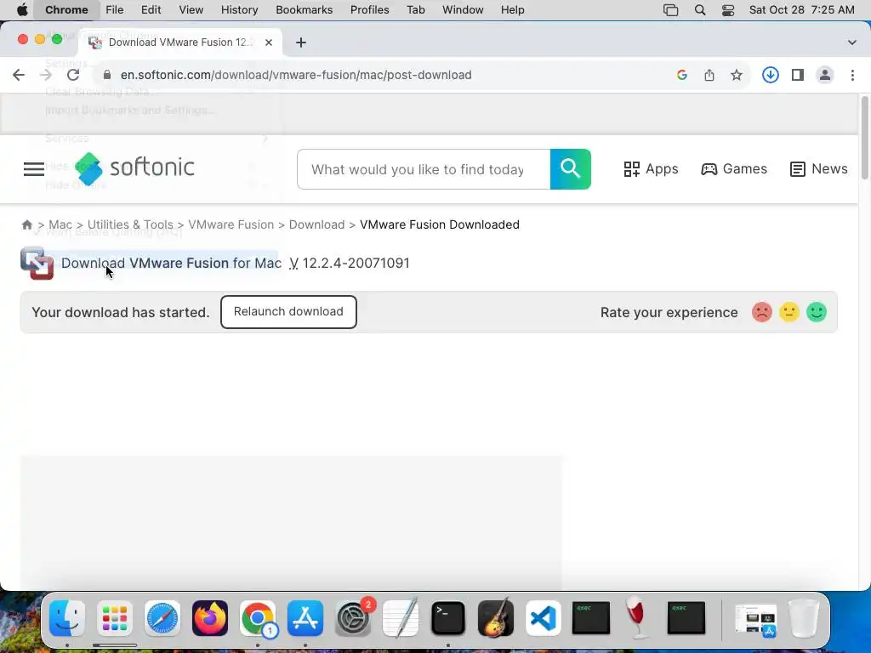Click the page vertical scrollbar
The height and width of the screenshot is (653, 871).
tap(864, 139)
